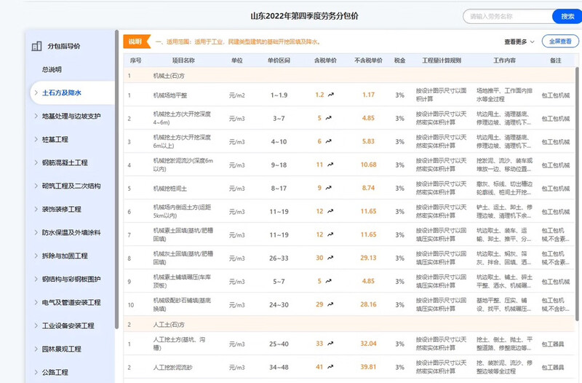
Task: Expand 地基处理与边坡支护 category
Action: 71,116
